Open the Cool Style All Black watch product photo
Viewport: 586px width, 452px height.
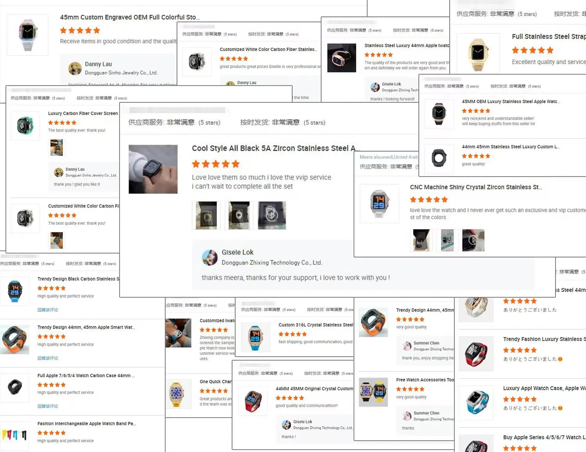pyautogui.click(x=153, y=169)
